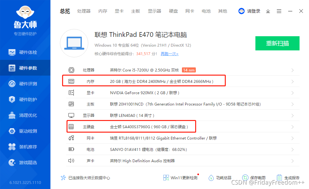Click the 再跑一次> link
Viewport: 309px width, 189px height.
pyautogui.click(x=170, y=54)
